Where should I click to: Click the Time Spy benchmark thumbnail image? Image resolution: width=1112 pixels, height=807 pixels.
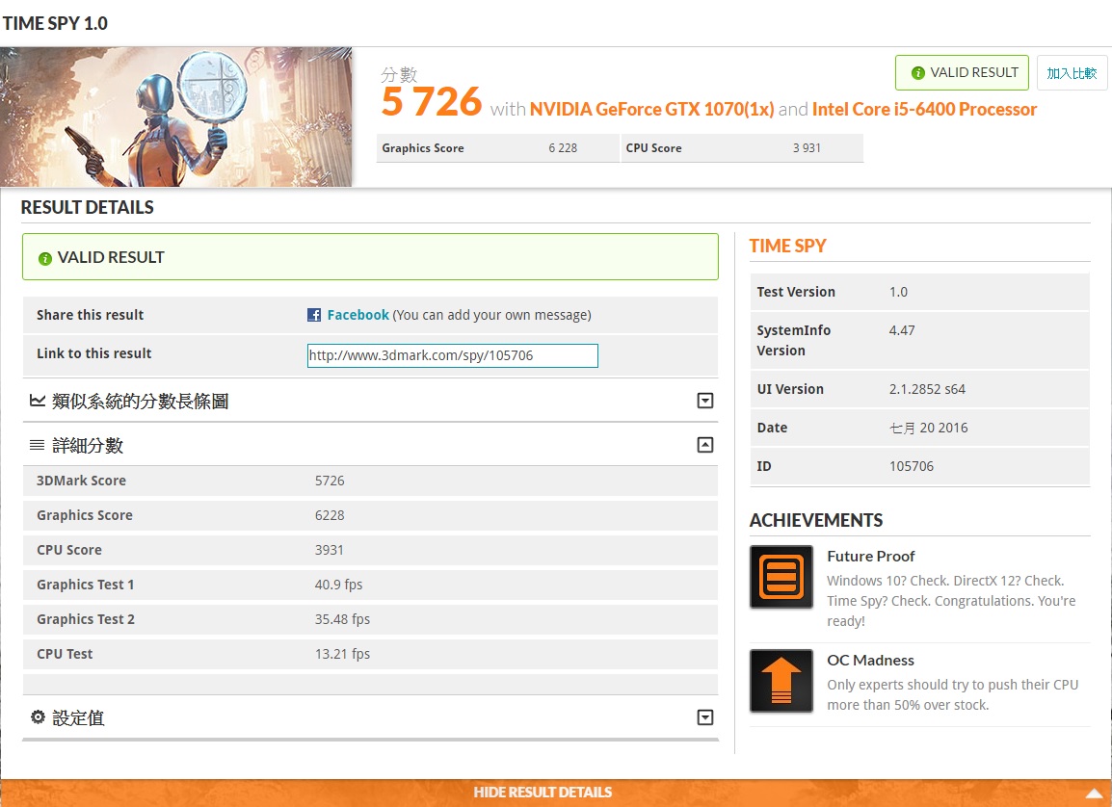[176, 117]
